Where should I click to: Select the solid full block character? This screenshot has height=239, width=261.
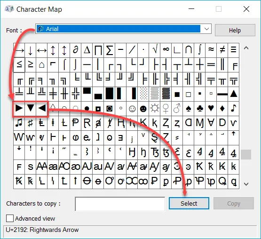tap(109, 94)
